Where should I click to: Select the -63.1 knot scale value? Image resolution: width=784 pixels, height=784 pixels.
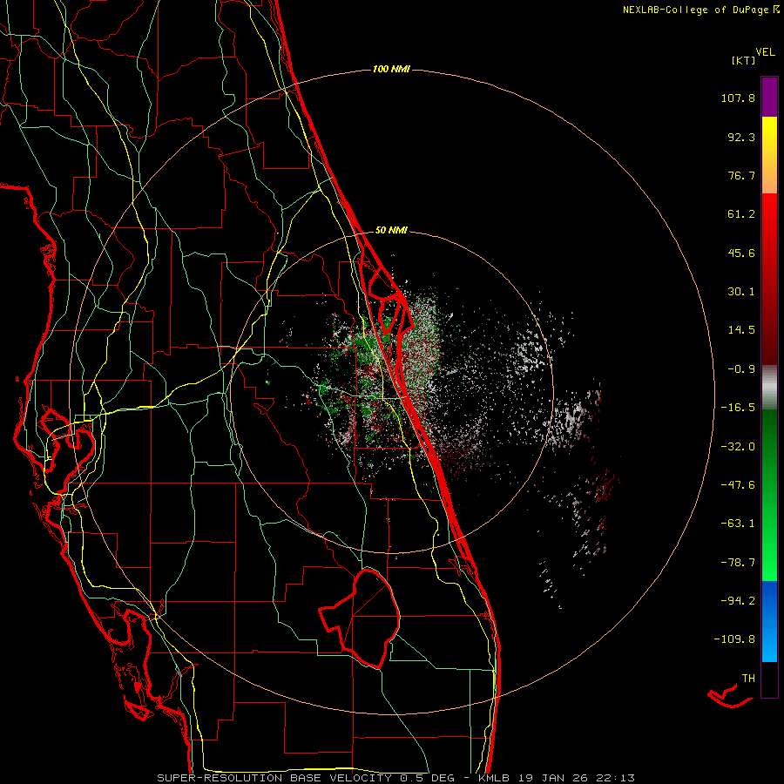pyautogui.click(x=738, y=524)
